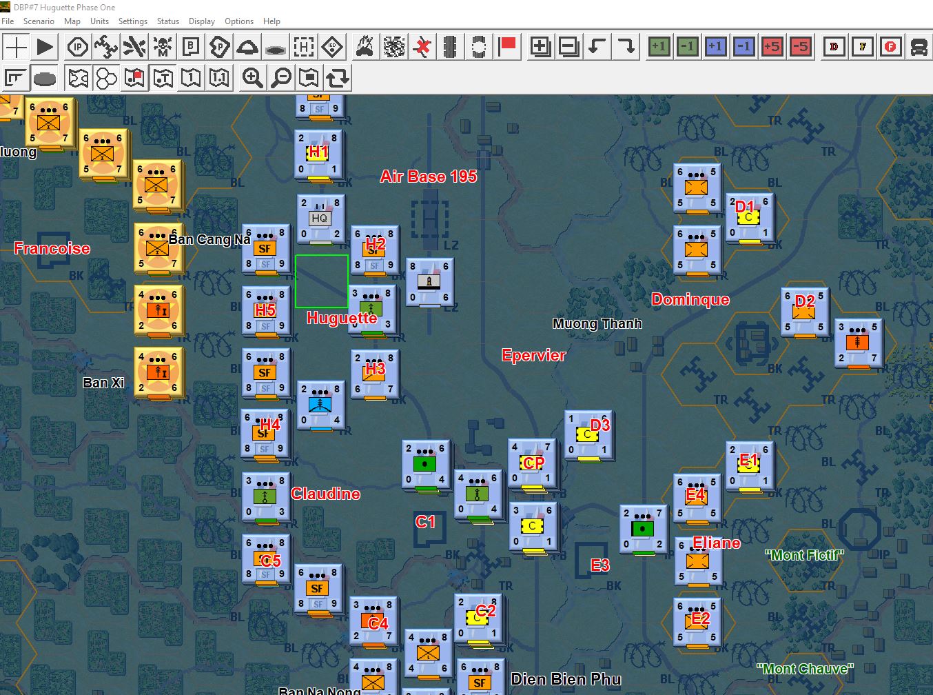The width and height of the screenshot is (933, 695).
Task: Click the Francoise map label
Action: tap(52, 248)
